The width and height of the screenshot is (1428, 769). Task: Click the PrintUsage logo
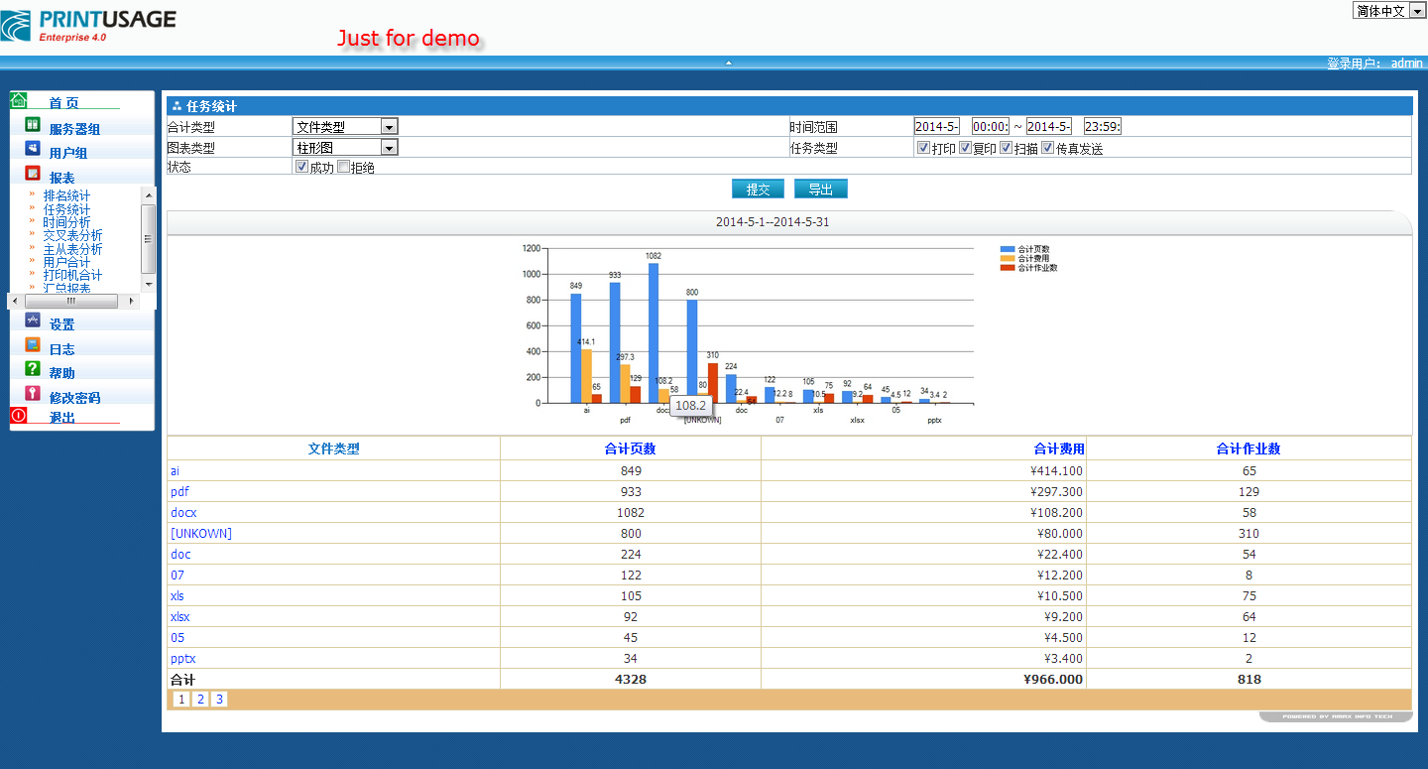pyautogui.click(x=88, y=25)
